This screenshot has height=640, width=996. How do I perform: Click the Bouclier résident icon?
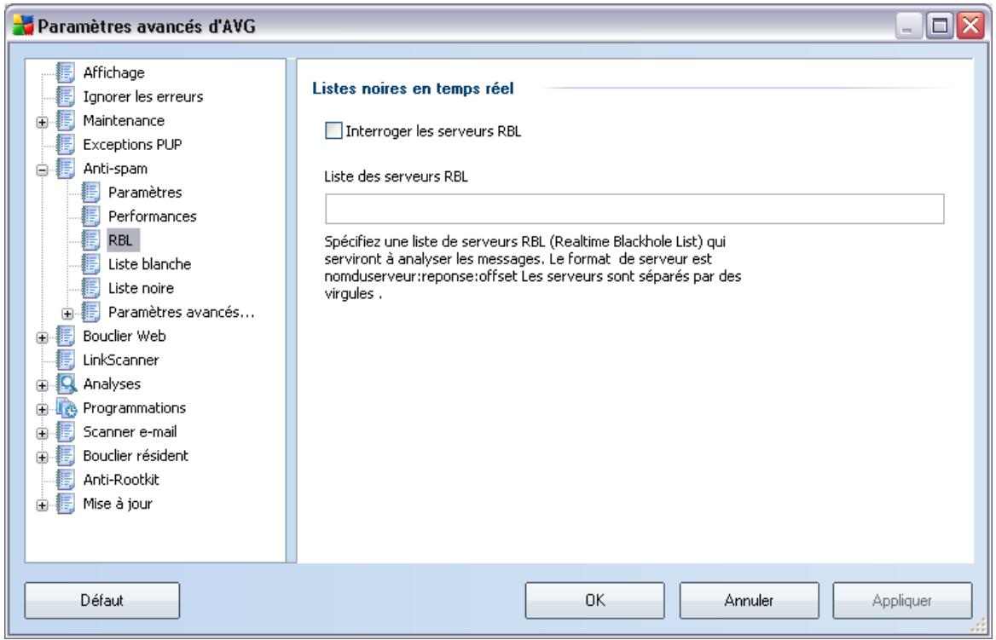pos(66,455)
